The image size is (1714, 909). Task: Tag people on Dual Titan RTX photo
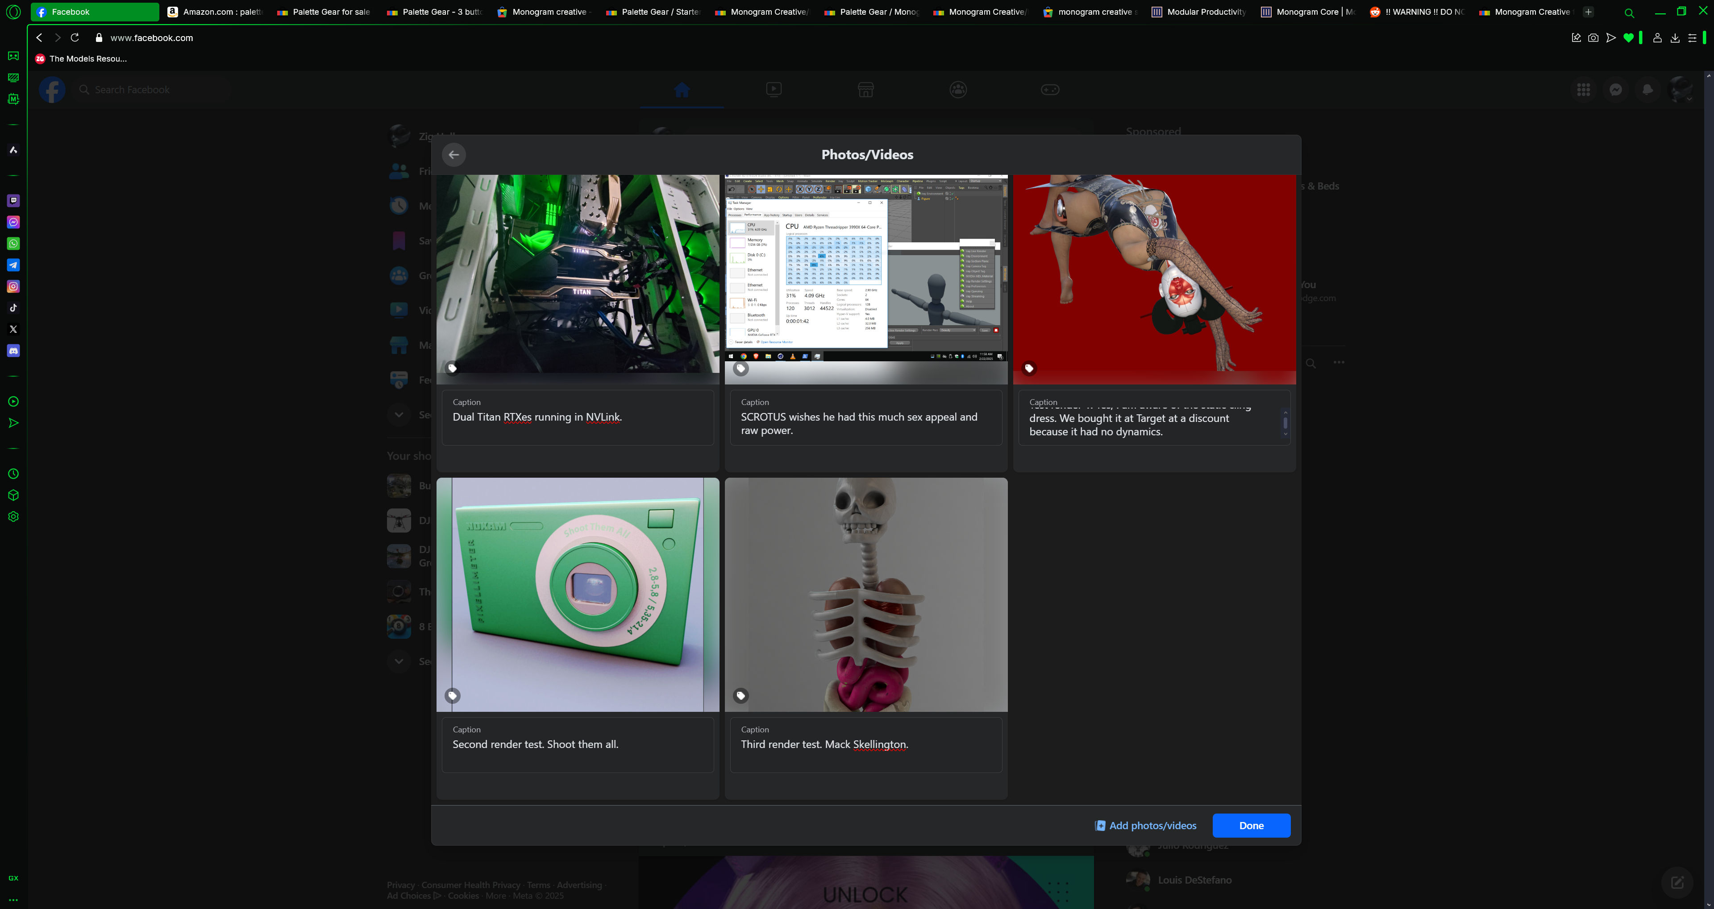pyautogui.click(x=452, y=368)
